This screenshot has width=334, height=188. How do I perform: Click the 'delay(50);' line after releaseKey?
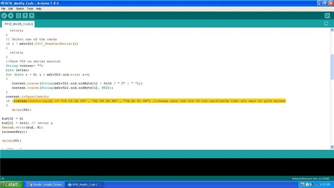coord(12,141)
